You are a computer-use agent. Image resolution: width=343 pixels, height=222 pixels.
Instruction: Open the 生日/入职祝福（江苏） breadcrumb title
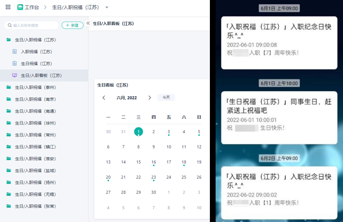click(76, 7)
